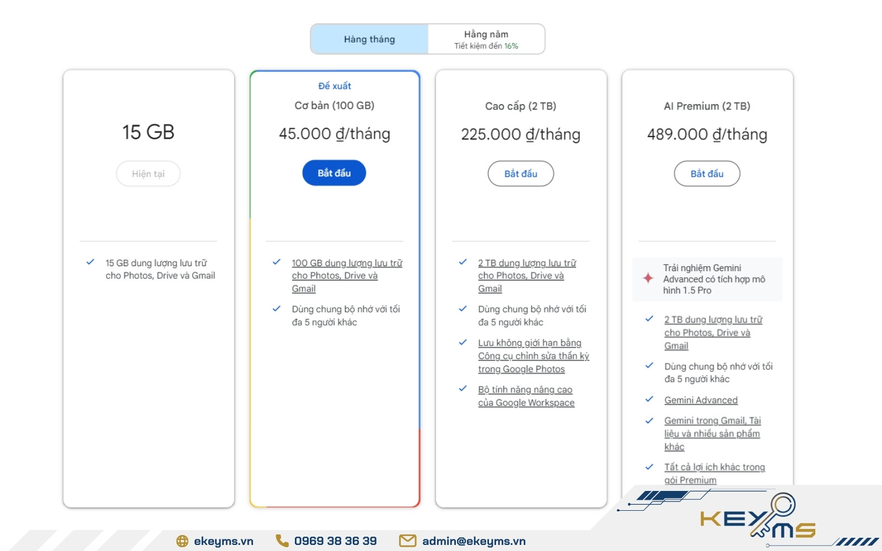Image resolution: width=882 pixels, height=551 pixels.
Task: Click the Đề xuất label on Cơ bản plan
Action: pyautogui.click(x=334, y=86)
